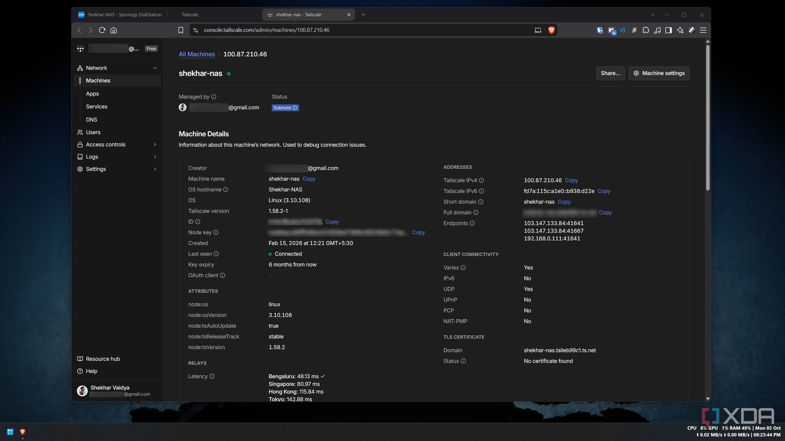785x441 pixels.
Task: Click info icon beside OS hostname
Action: [x=226, y=190]
